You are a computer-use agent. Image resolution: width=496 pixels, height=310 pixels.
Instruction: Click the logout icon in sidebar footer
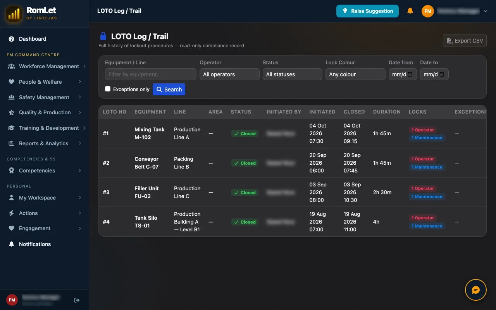point(77,300)
